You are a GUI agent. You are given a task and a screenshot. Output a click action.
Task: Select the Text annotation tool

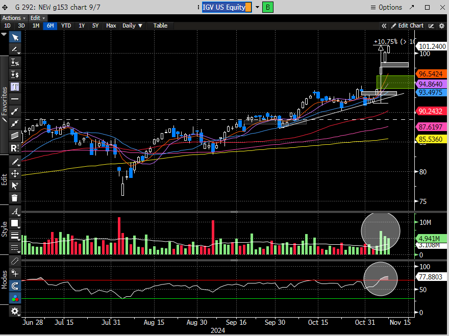click(x=15, y=87)
